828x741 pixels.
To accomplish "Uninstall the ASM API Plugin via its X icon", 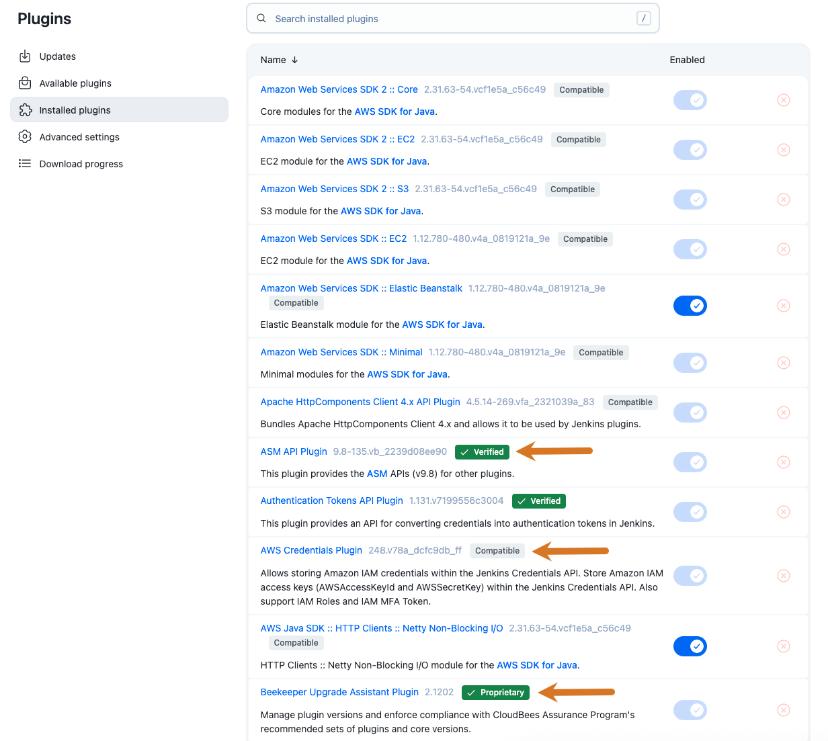I will [784, 462].
